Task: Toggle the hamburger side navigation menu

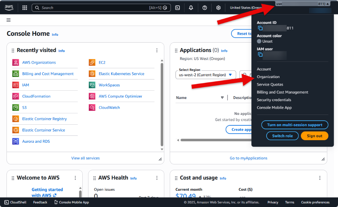Action: pyautogui.click(x=8, y=20)
